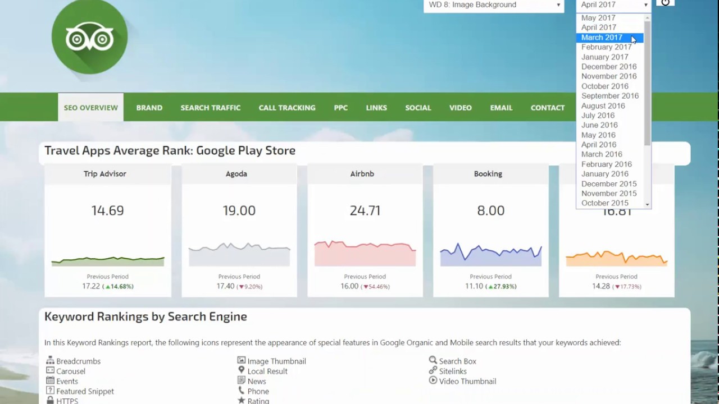Go to the Search Traffic tab
719x404 pixels.
pos(211,108)
